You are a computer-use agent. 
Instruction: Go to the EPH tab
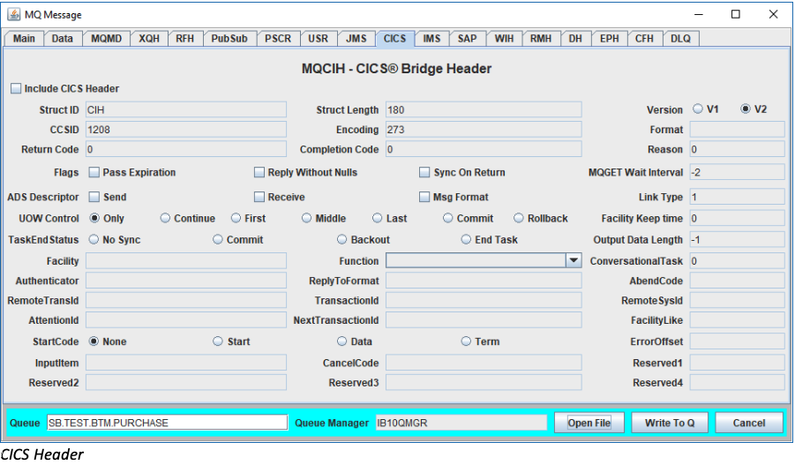pyautogui.click(x=610, y=39)
